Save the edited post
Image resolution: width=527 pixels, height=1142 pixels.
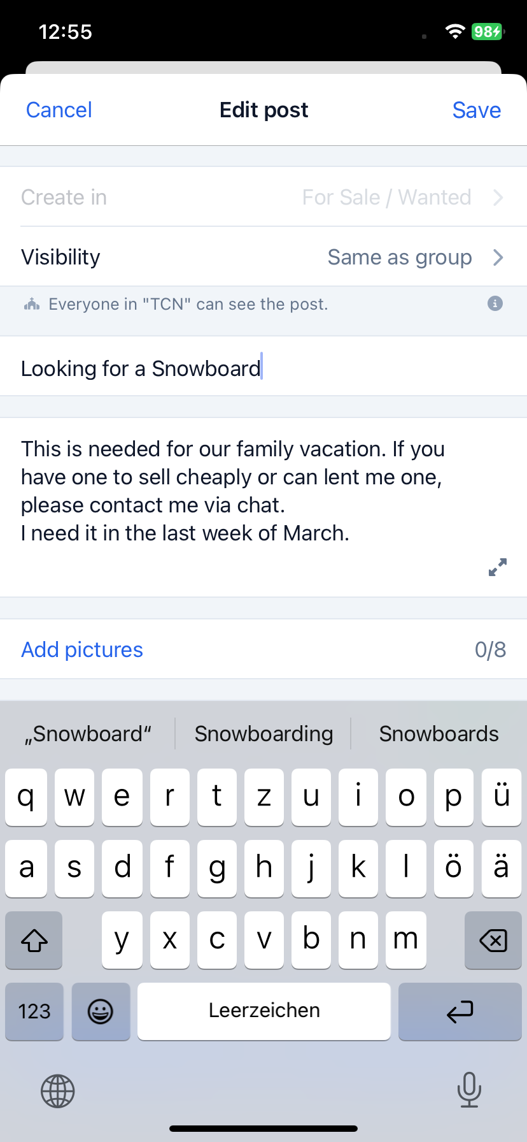click(477, 110)
